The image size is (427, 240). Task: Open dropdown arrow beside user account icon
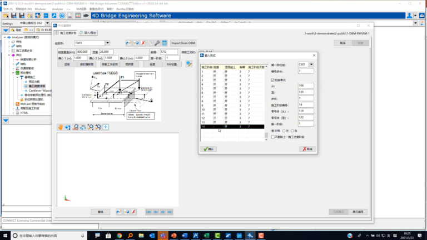pyautogui.click(x=415, y=16)
